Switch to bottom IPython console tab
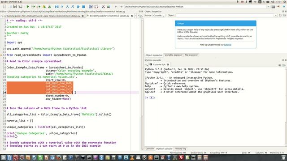Viewport: 287px width, 161px height. tap(164, 149)
